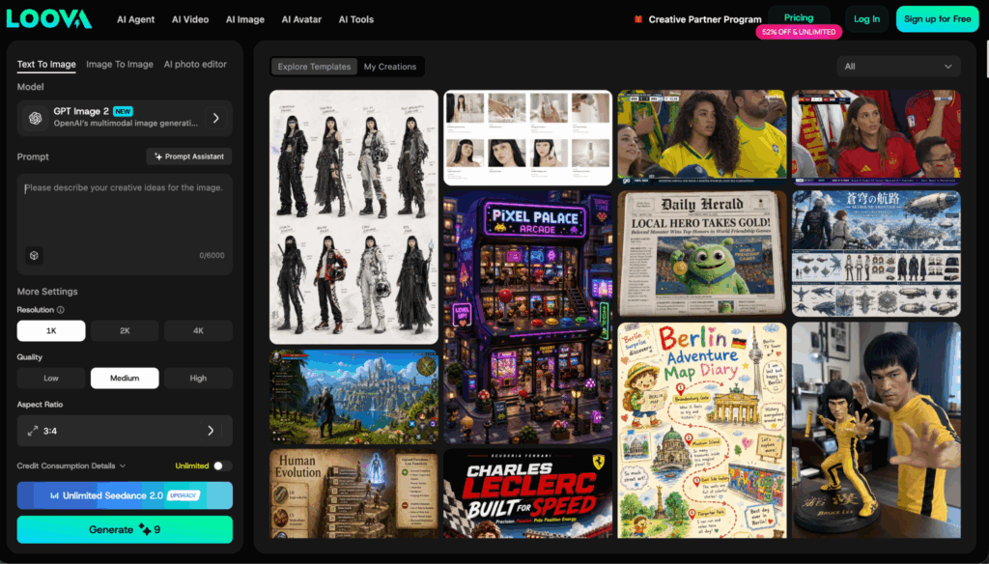989x564 pixels.
Task: Click the Generate button
Action: point(125,529)
